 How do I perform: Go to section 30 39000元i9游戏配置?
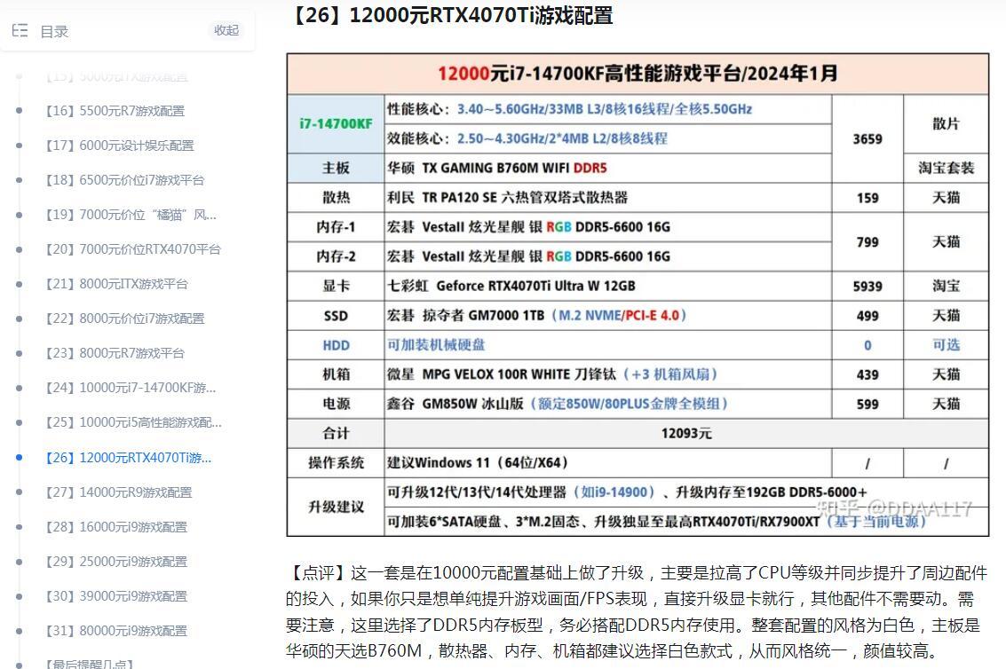[x=116, y=596]
